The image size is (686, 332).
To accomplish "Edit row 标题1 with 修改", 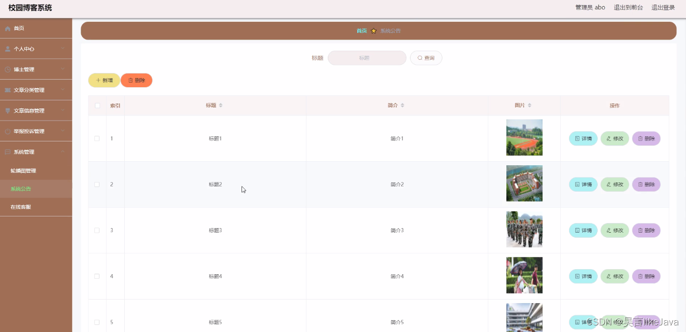I will [x=614, y=138].
